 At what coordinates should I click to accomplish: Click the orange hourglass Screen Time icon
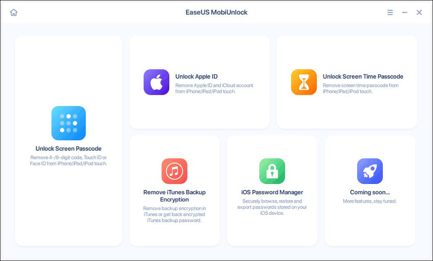pyautogui.click(x=304, y=82)
